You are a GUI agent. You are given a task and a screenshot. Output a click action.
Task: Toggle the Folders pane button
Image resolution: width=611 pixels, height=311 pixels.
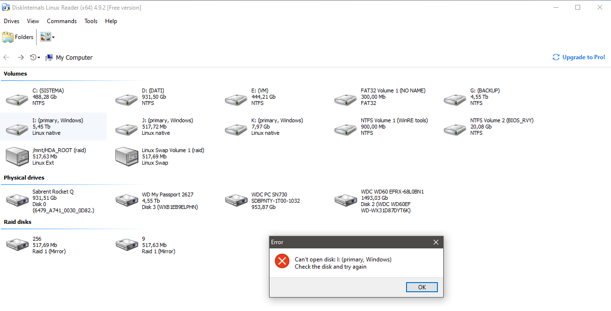(18, 37)
